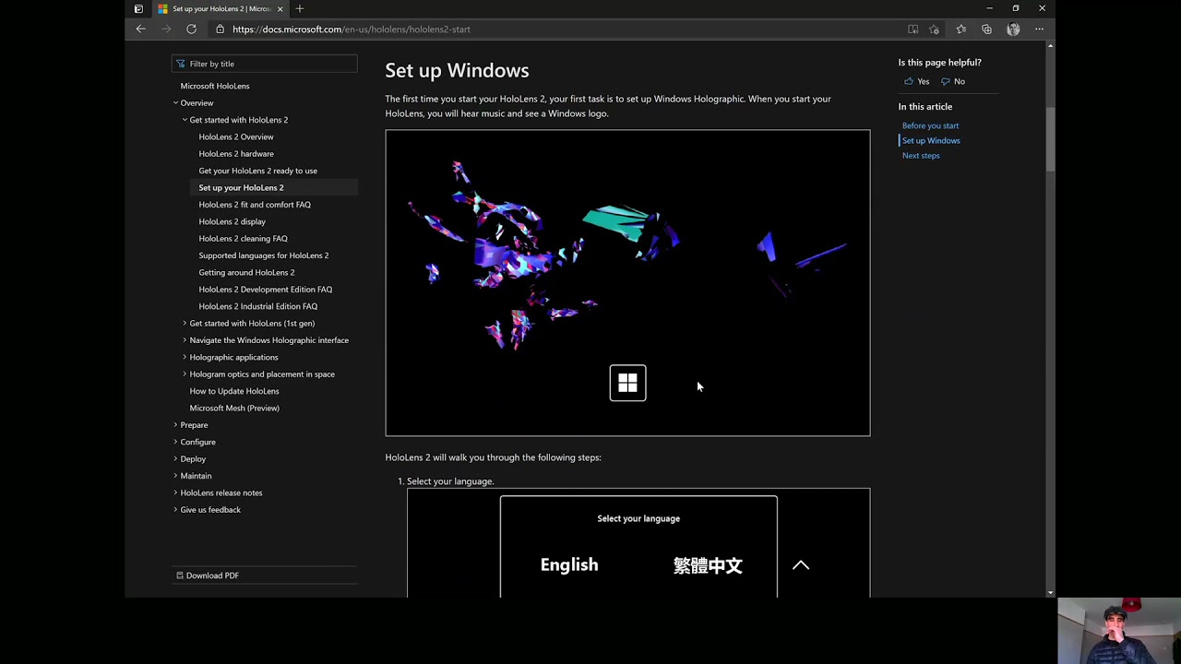Click the No thumbs-down feedback icon

[945, 81]
